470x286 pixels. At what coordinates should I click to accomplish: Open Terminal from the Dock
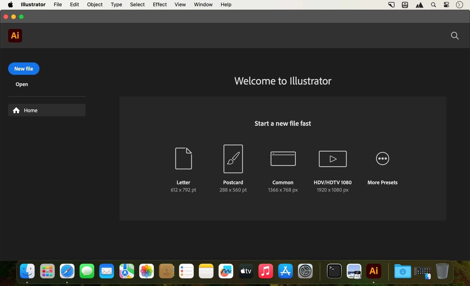pos(334,271)
